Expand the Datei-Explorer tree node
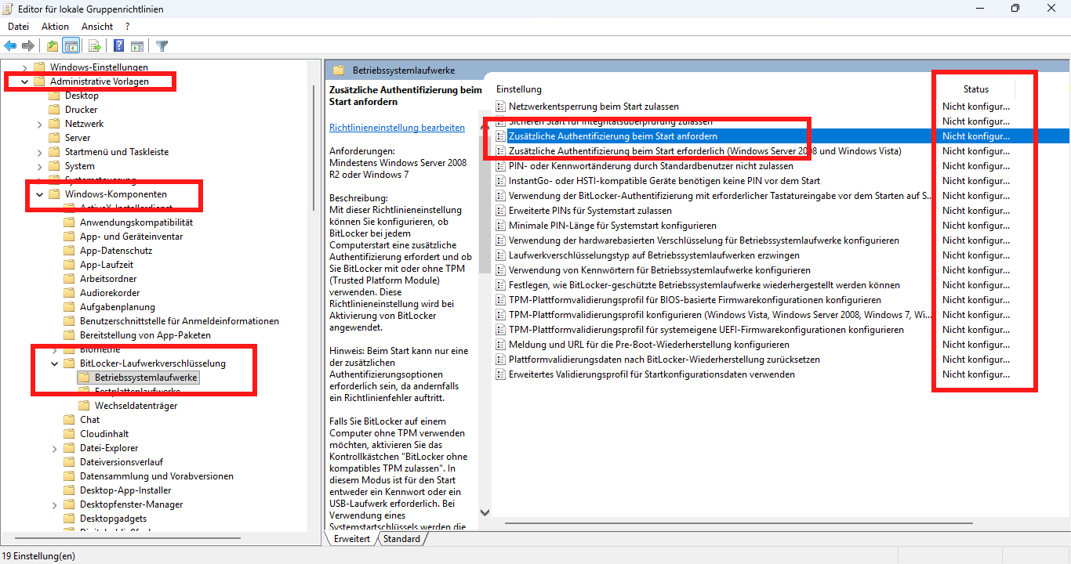Viewport: 1071px width, 564px height. click(54, 448)
